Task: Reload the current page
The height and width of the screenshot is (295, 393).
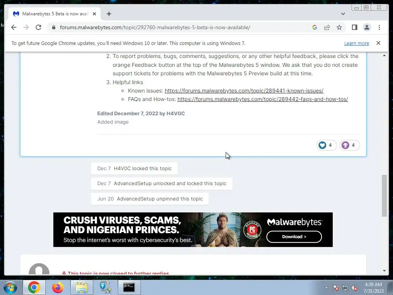Action: click(38, 27)
